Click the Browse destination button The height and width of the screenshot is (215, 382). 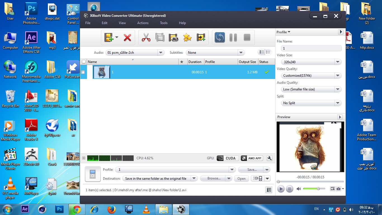click(x=213, y=178)
